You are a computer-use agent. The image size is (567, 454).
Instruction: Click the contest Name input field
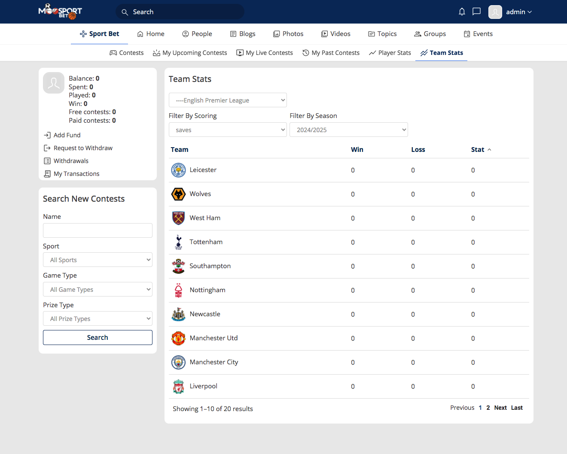click(x=98, y=230)
